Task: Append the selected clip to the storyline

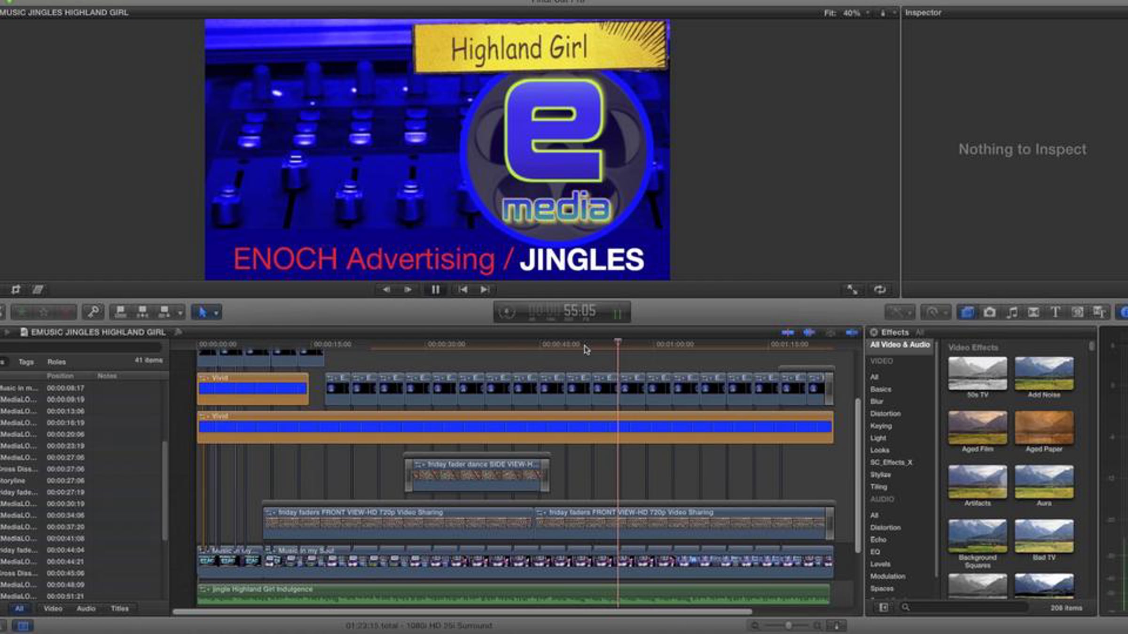Action: [164, 312]
